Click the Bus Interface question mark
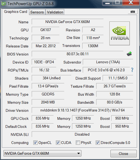Viewport: 140px width, 160px height. coord(132,70)
